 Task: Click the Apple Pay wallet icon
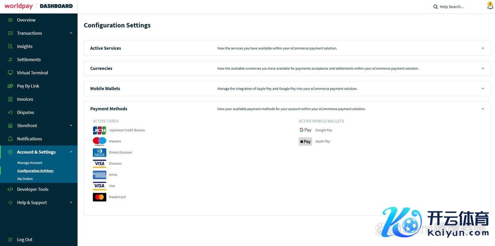coord(305,141)
